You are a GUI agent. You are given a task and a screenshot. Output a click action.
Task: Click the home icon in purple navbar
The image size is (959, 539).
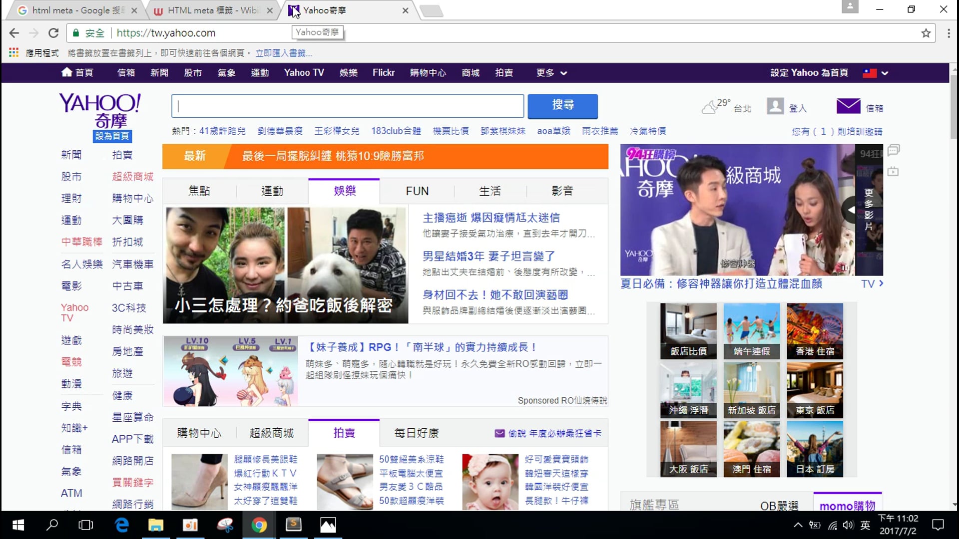(66, 72)
